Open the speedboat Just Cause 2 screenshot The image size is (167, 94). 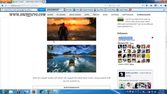pyautogui.click(x=71, y=58)
